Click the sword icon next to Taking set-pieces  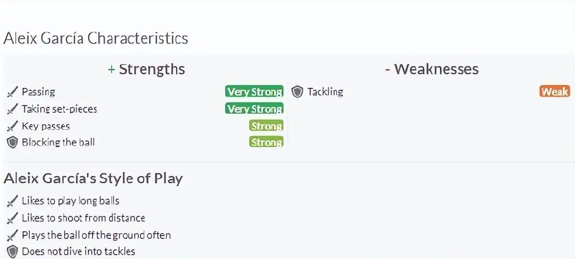(12, 109)
